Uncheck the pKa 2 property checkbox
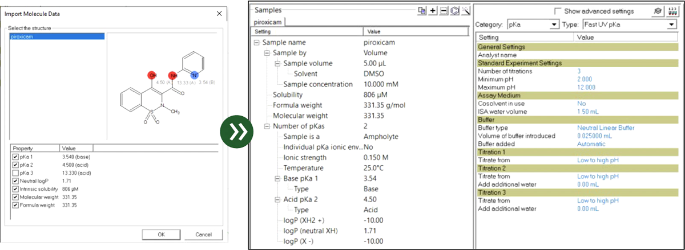 15,165
